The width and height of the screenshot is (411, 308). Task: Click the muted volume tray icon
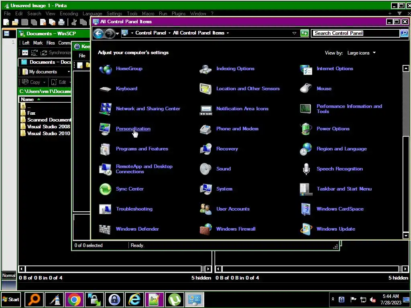coord(373,300)
